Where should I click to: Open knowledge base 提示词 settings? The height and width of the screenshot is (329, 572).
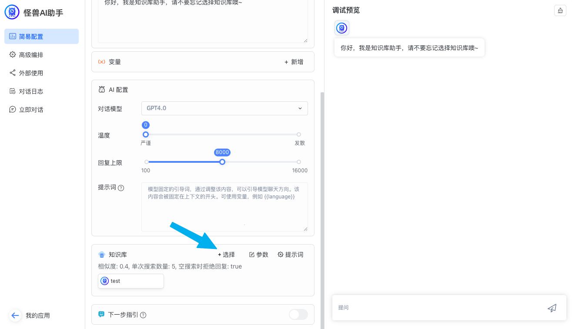(291, 255)
